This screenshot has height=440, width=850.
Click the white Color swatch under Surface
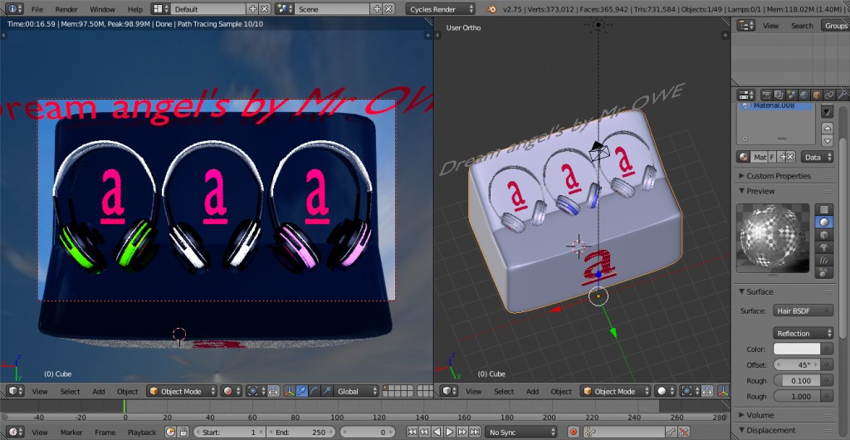tap(796, 350)
